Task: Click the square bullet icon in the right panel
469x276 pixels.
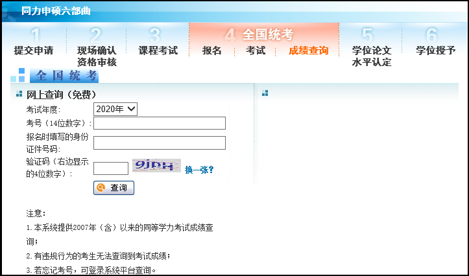Action: [x=265, y=93]
